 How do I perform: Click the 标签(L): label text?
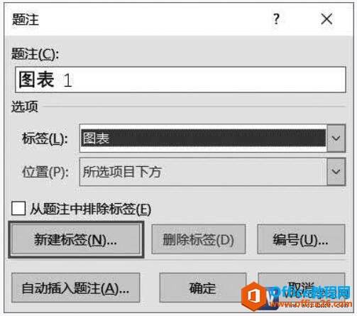click(x=45, y=138)
